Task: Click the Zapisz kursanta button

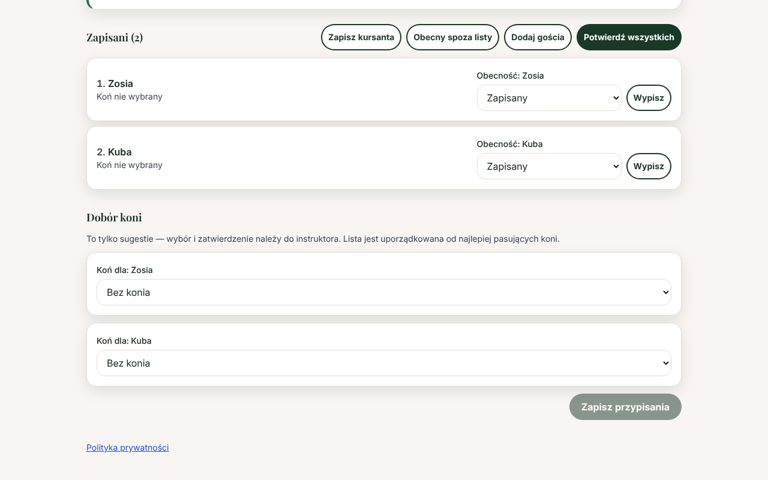Action: pos(361,37)
